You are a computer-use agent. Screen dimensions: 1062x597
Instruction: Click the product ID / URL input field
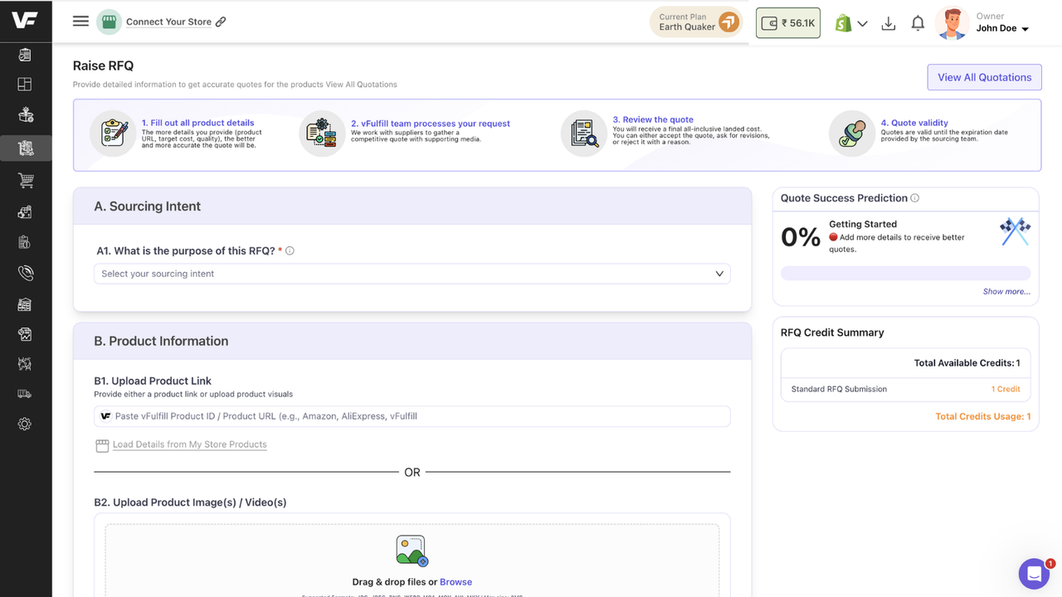click(x=412, y=416)
